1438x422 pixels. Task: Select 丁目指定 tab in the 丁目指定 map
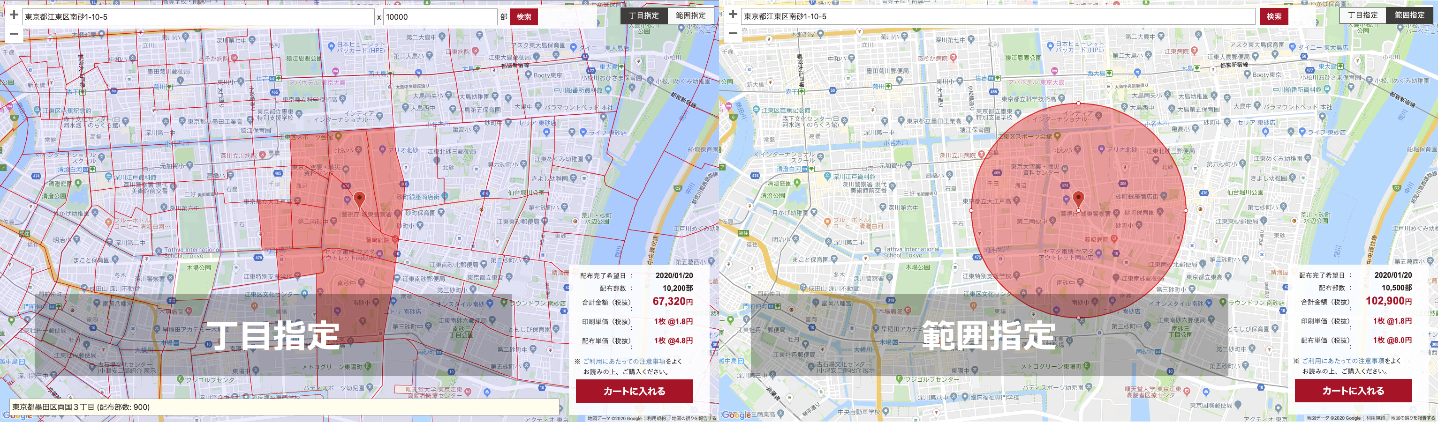click(x=644, y=15)
